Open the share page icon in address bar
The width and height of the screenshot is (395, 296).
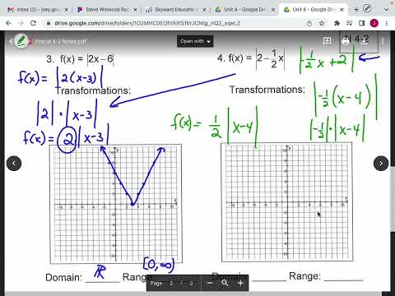(x=309, y=23)
